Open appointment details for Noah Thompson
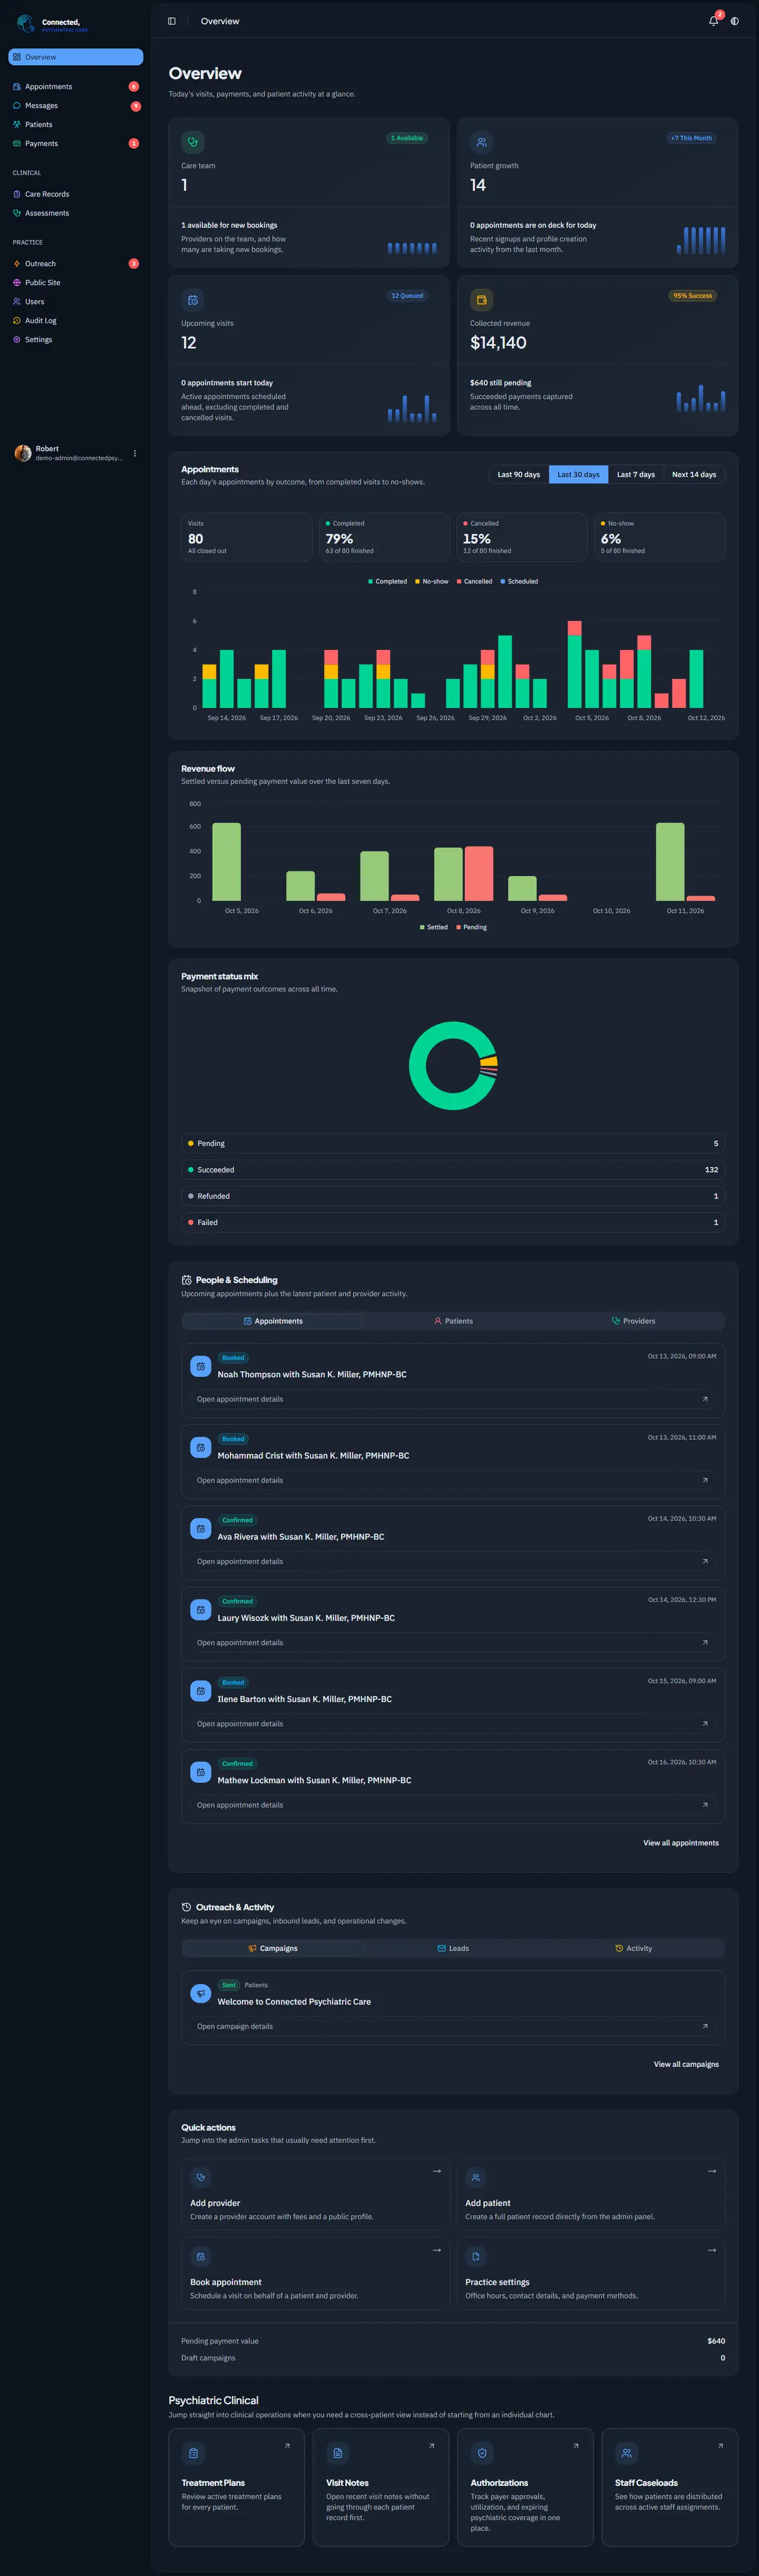The height and width of the screenshot is (2576, 759). point(453,1399)
